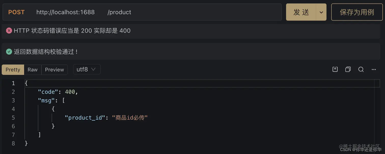Click the 保存为用例 button
Image resolution: width=385 pixels, height=154 pixels.
tap(357, 12)
